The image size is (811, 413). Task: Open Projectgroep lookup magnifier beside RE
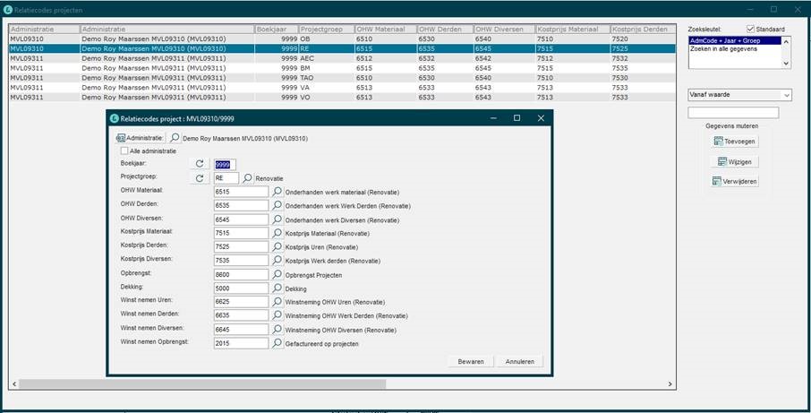(x=248, y=178)
